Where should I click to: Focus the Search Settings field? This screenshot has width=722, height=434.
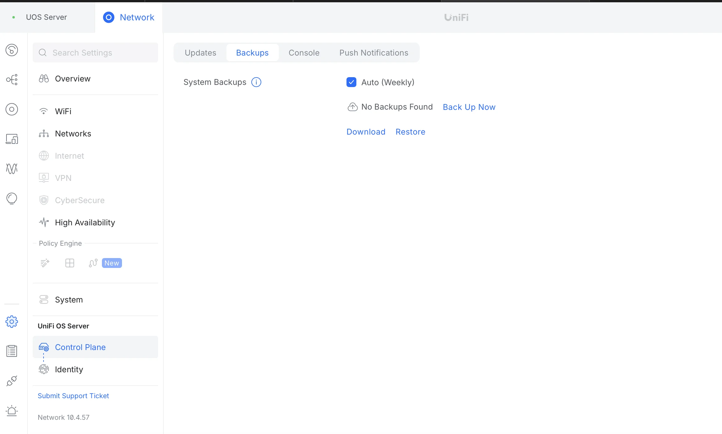pyautogui.click(x=95, y=52)
